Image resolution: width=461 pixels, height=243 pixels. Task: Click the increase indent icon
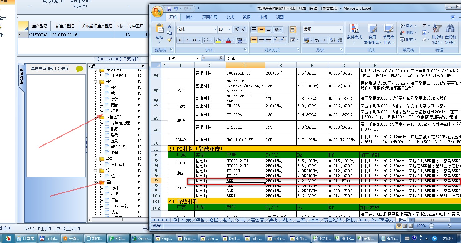284,40
